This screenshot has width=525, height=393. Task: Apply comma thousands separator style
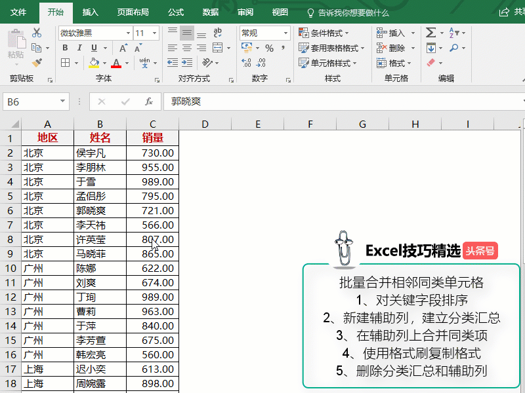pos(283,48)
